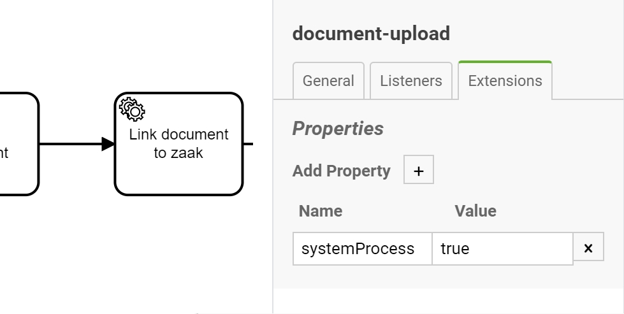Open the General tab
The image size is (624, 314).
[x=328, y=82]
